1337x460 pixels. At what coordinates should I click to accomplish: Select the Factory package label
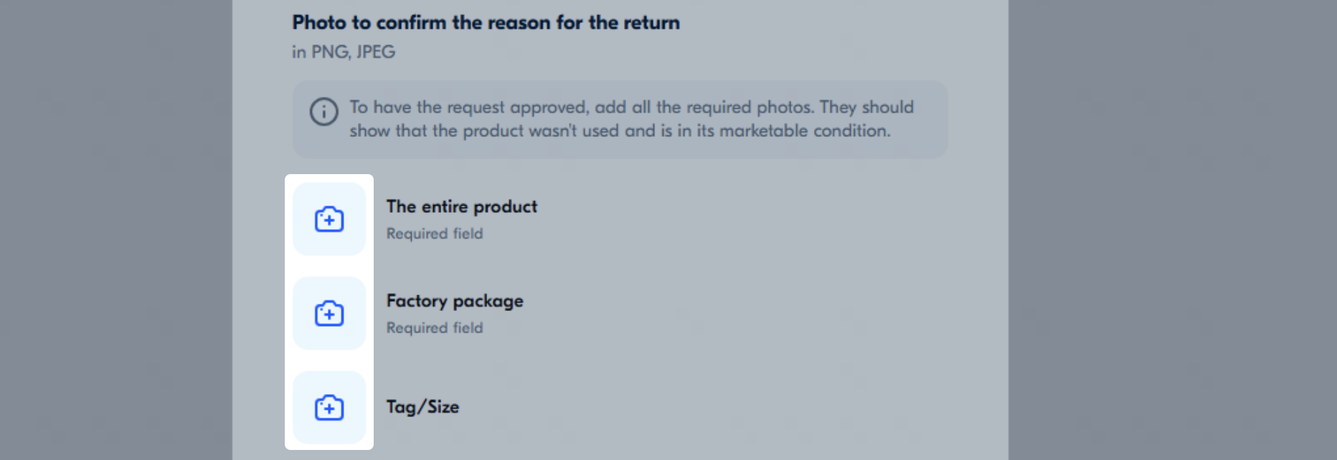pos(454,301)
